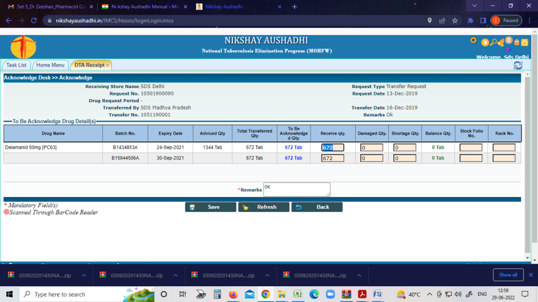Open Chrome three-dot menu

coord(530,20)
